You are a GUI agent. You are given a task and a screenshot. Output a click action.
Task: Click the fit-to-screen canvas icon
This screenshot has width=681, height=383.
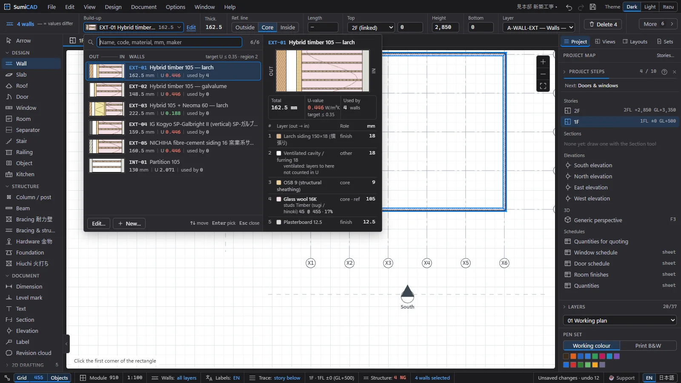[543, 86]
